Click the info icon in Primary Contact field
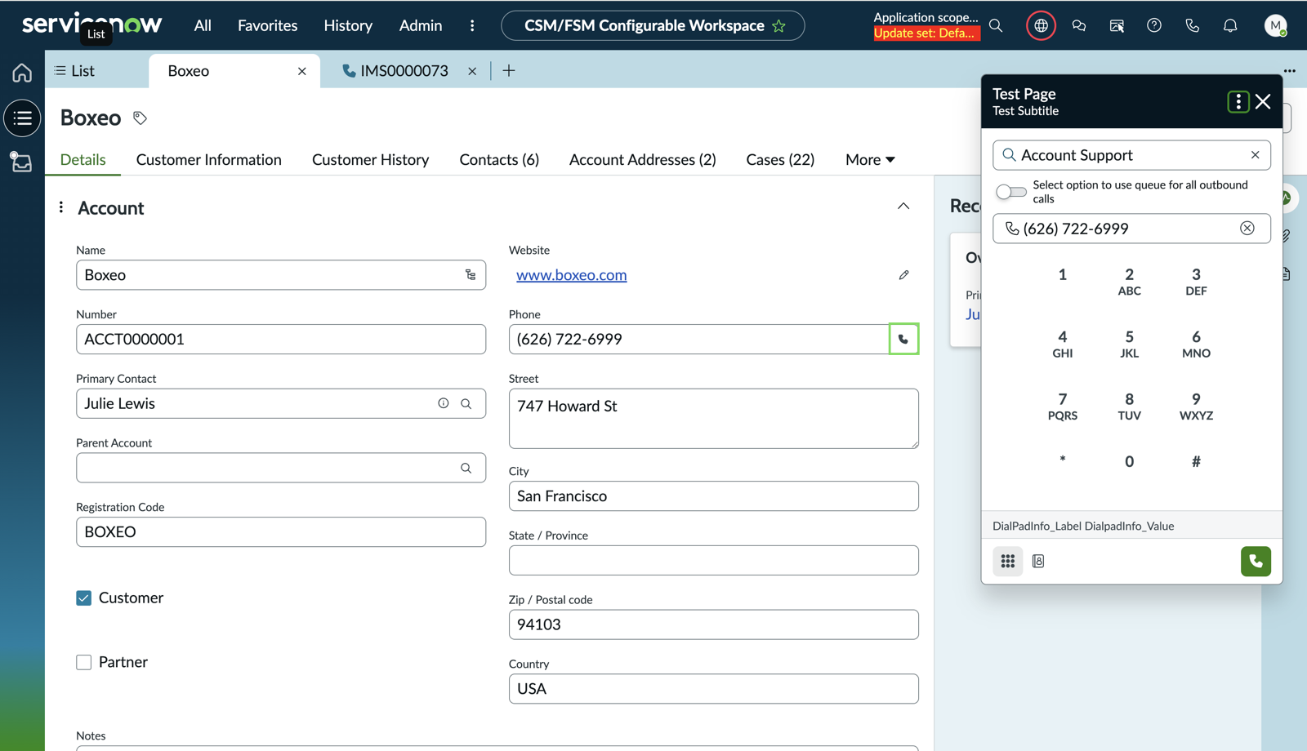This screenshot has width=1307, height=751. point(444,403)
